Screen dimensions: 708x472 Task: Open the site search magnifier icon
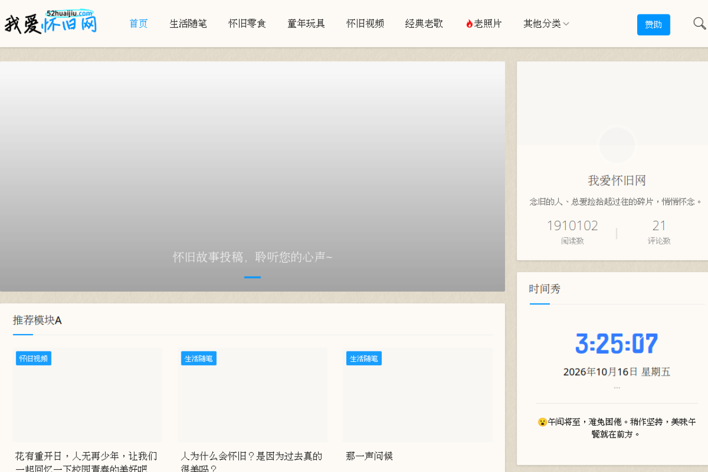pyautogui.click(x=699, y=24)
